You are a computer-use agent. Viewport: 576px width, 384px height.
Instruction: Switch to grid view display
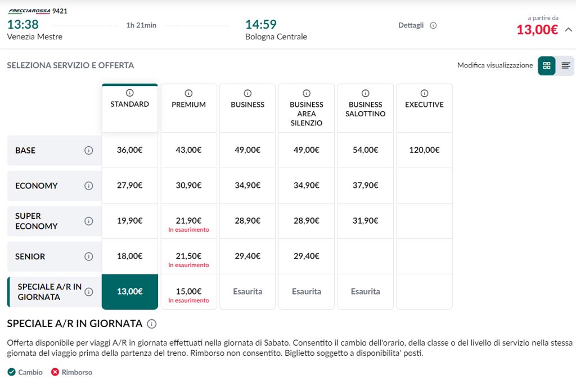click(x=547, y=66)
